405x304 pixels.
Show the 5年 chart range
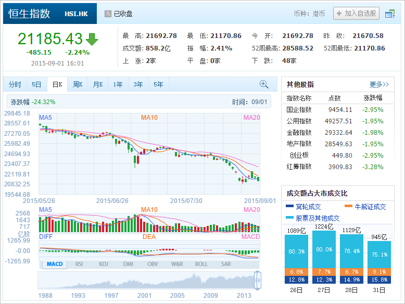[158, 84]
